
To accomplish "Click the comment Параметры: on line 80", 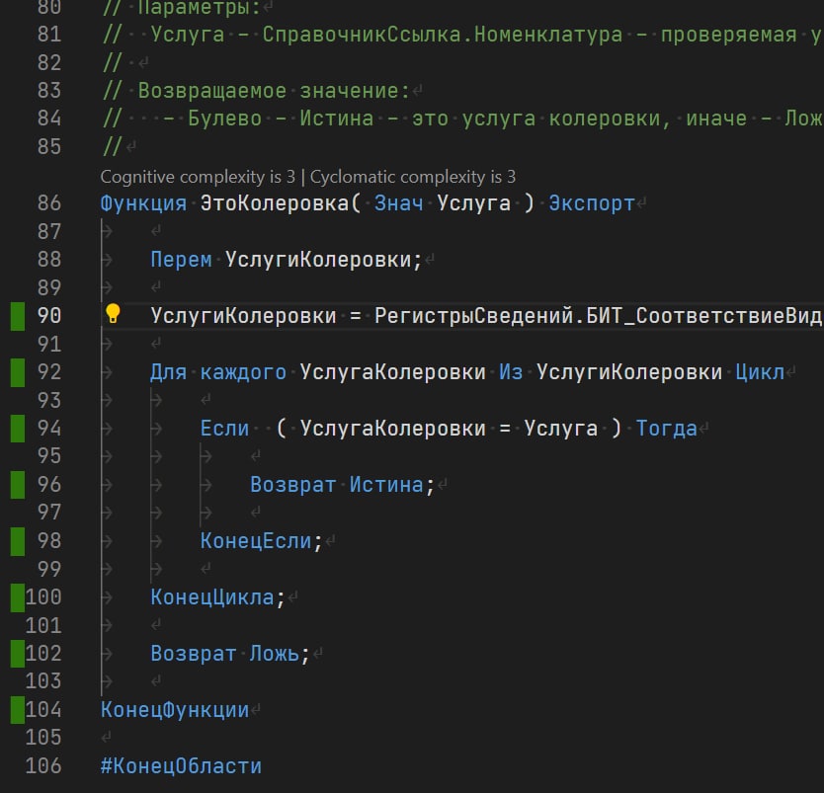I will [200, 7].
